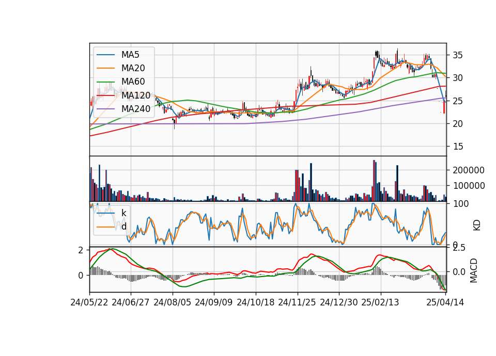Image resolution: width=496 pixels, height=356 pixels.
Task: Click the MA5 legend label
Action: coord(130,55)
